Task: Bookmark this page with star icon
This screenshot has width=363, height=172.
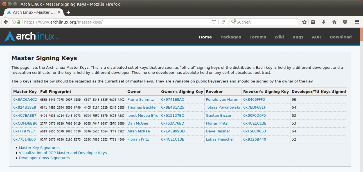Action: coord(304,22)
